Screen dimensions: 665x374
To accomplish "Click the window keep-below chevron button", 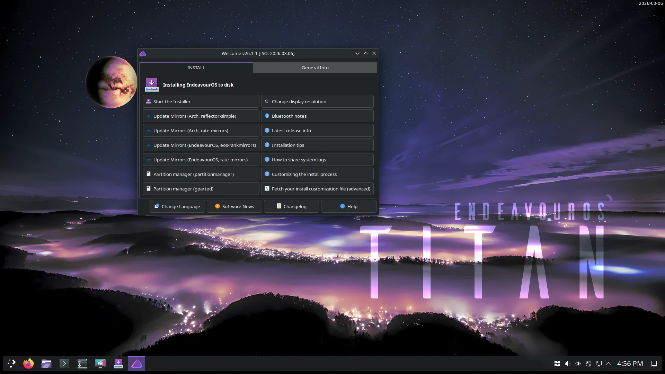I will [x=357, y=53].
